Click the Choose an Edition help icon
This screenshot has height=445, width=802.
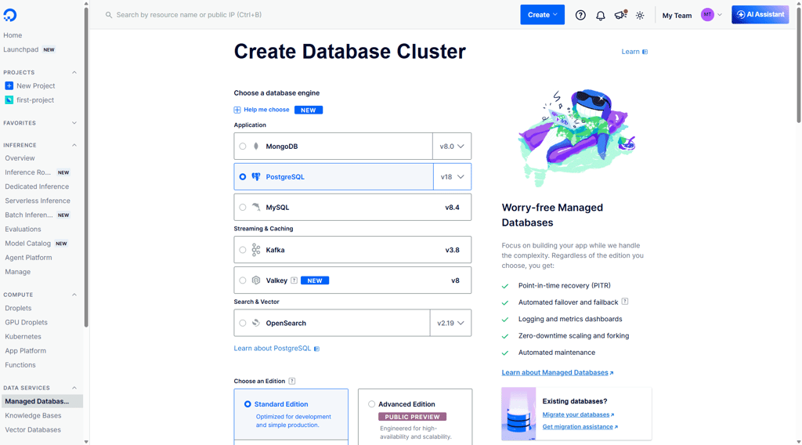pyautogui.click(x=292, y=381)
